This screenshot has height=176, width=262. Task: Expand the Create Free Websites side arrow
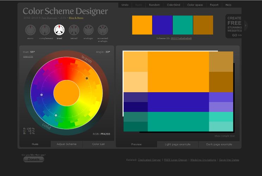pos(246,26)
